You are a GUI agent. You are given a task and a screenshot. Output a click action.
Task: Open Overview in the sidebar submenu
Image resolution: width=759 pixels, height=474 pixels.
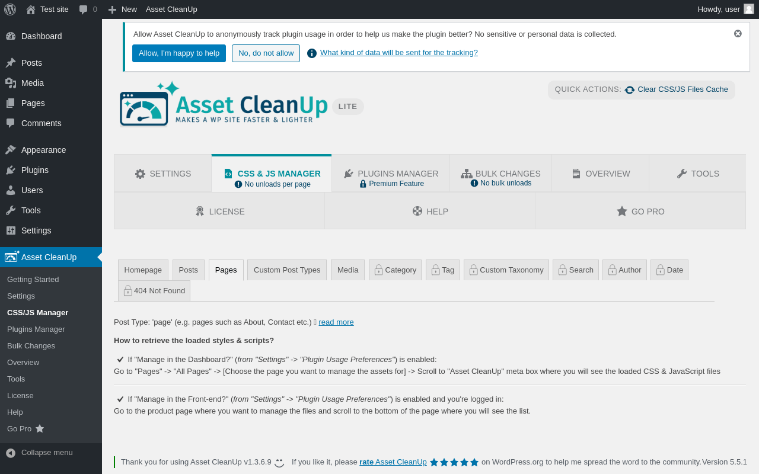point(51,363)
